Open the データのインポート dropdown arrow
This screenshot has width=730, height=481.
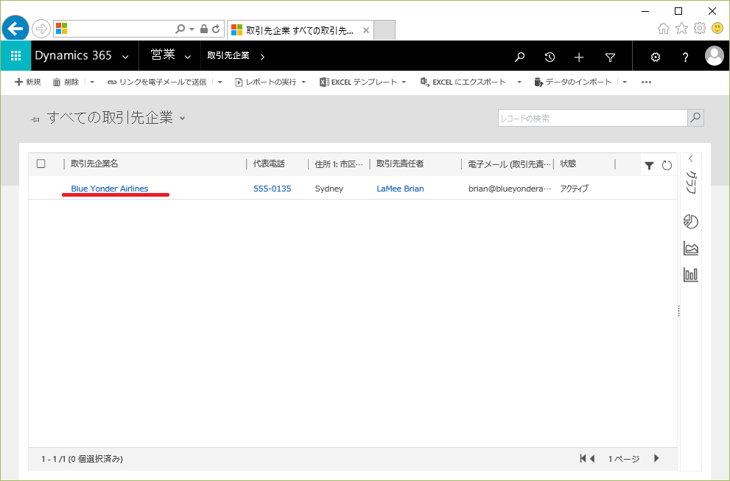coord(625,82)
